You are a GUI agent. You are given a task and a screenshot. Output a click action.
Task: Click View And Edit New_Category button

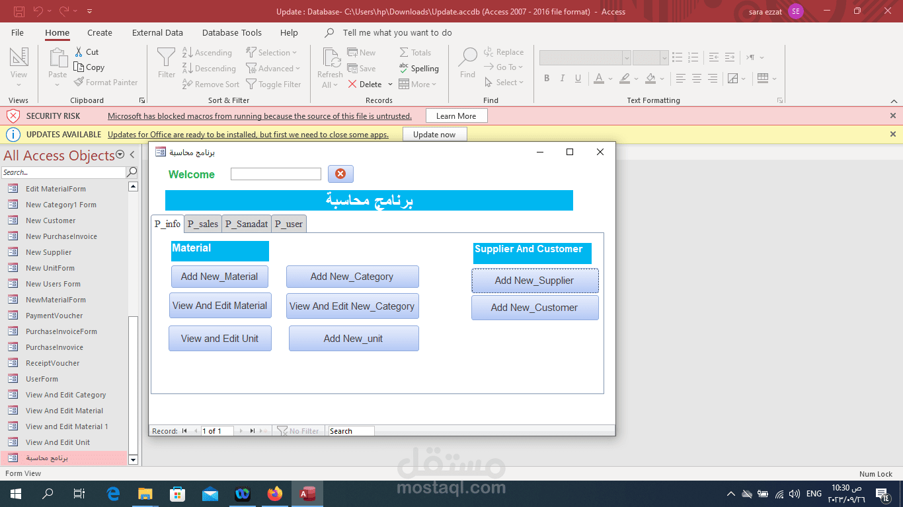352,306
